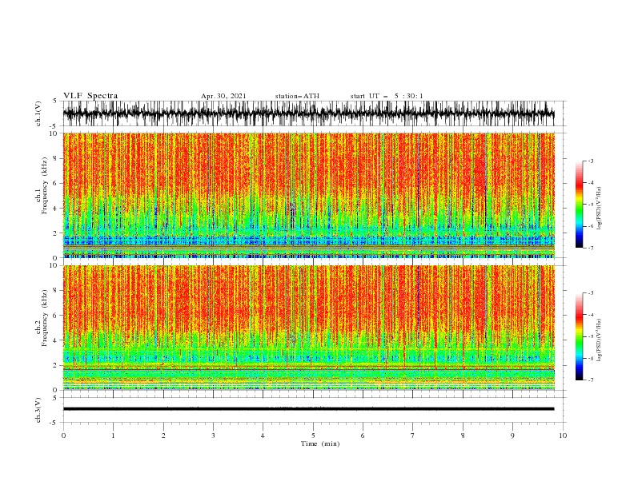Click the "-3" tick on ch.1 colorbar
Image resolution: width=634 pixels, height=489 pixels.
591,161
